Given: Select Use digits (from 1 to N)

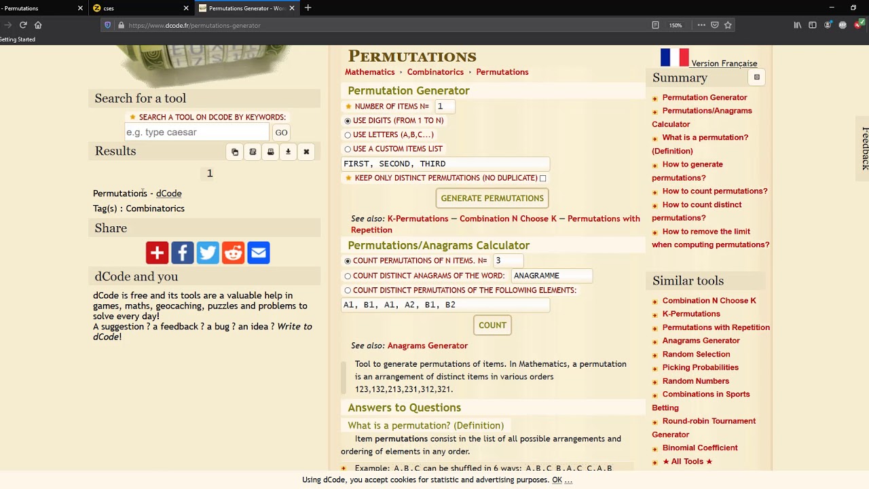Looking at the screenshot, I should [348, 121].
